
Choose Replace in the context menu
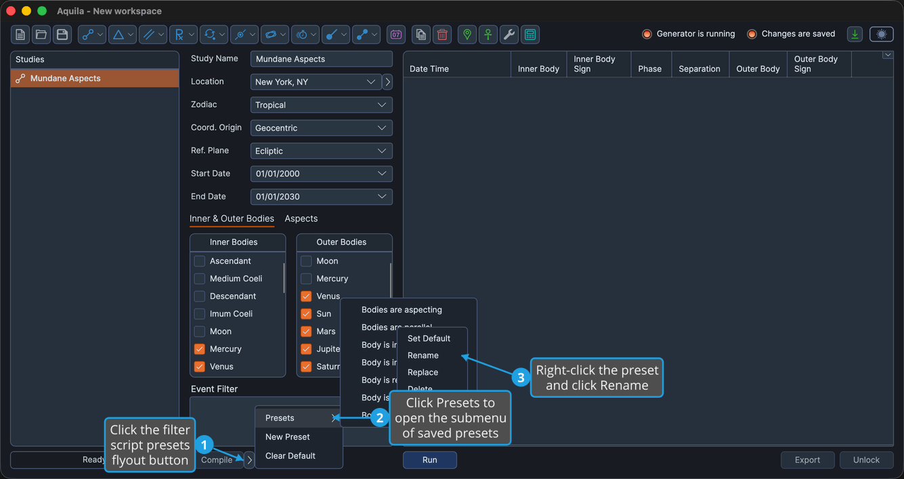tap(432, 372)
